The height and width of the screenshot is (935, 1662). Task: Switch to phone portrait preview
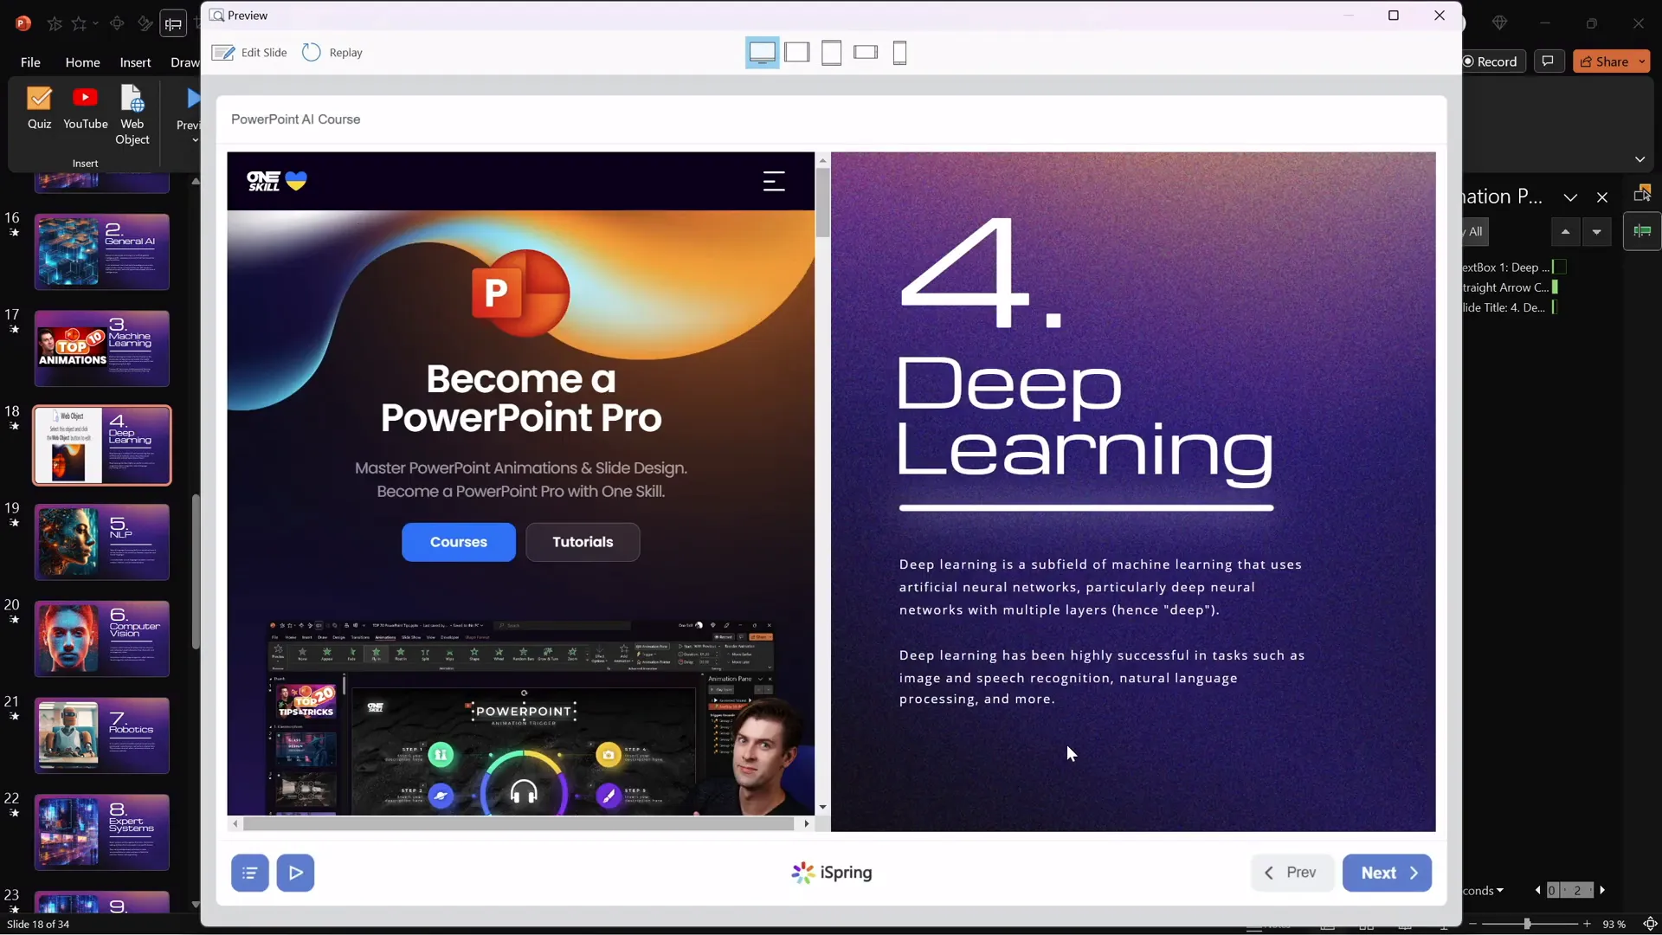pos(899,53)
